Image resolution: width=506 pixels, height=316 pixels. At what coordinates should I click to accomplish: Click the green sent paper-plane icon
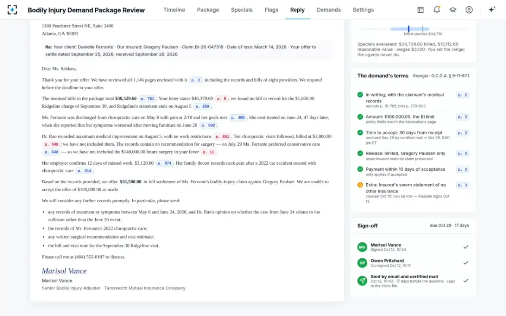362,281
